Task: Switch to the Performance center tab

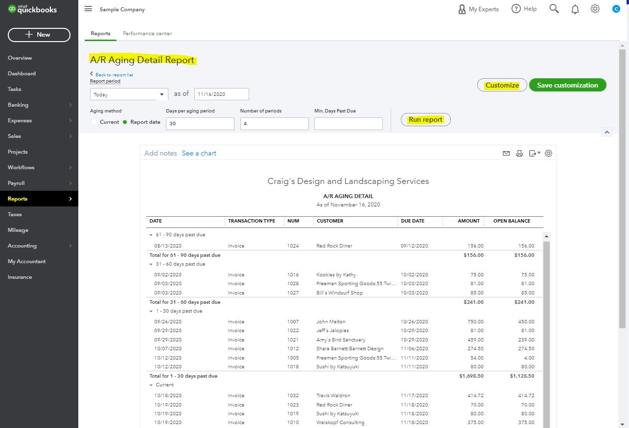Action: (147, 33)
